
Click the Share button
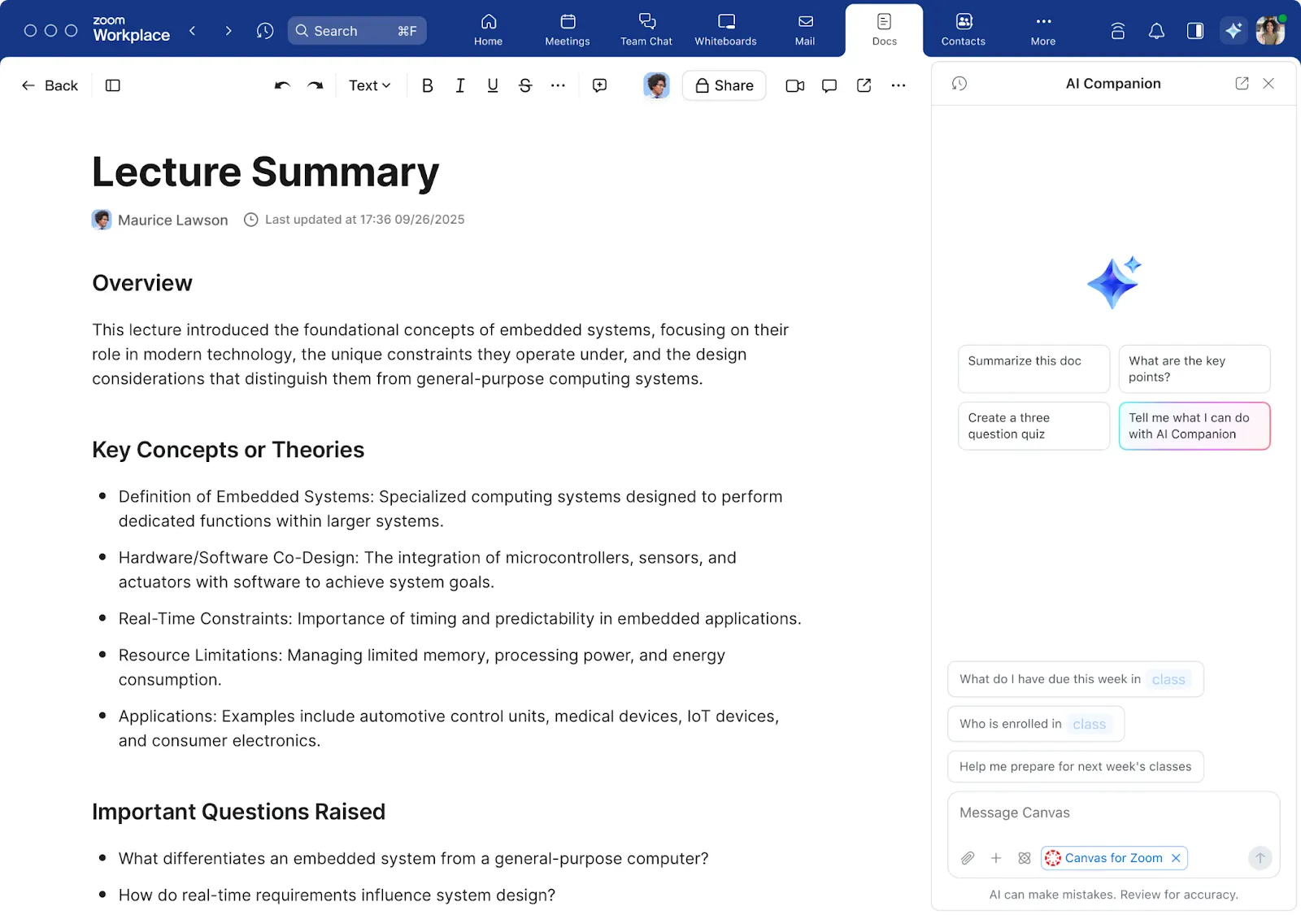tap(724, 85)
